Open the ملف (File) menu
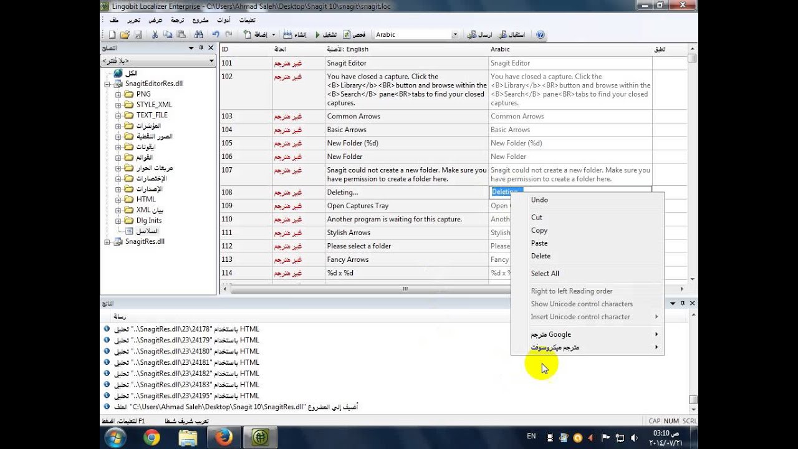Viewport: 798px width, 449px height. (x=114, y=20)
